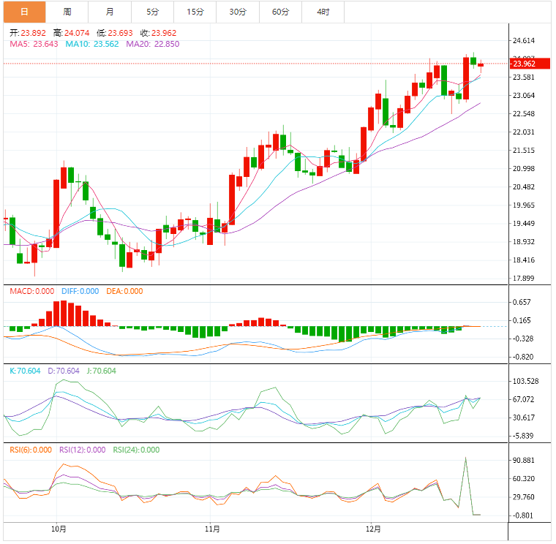Select the RSI(24) indicator label
Image resolution: width=556 pixels, height=544 pixels.
[x=136, y=450]
